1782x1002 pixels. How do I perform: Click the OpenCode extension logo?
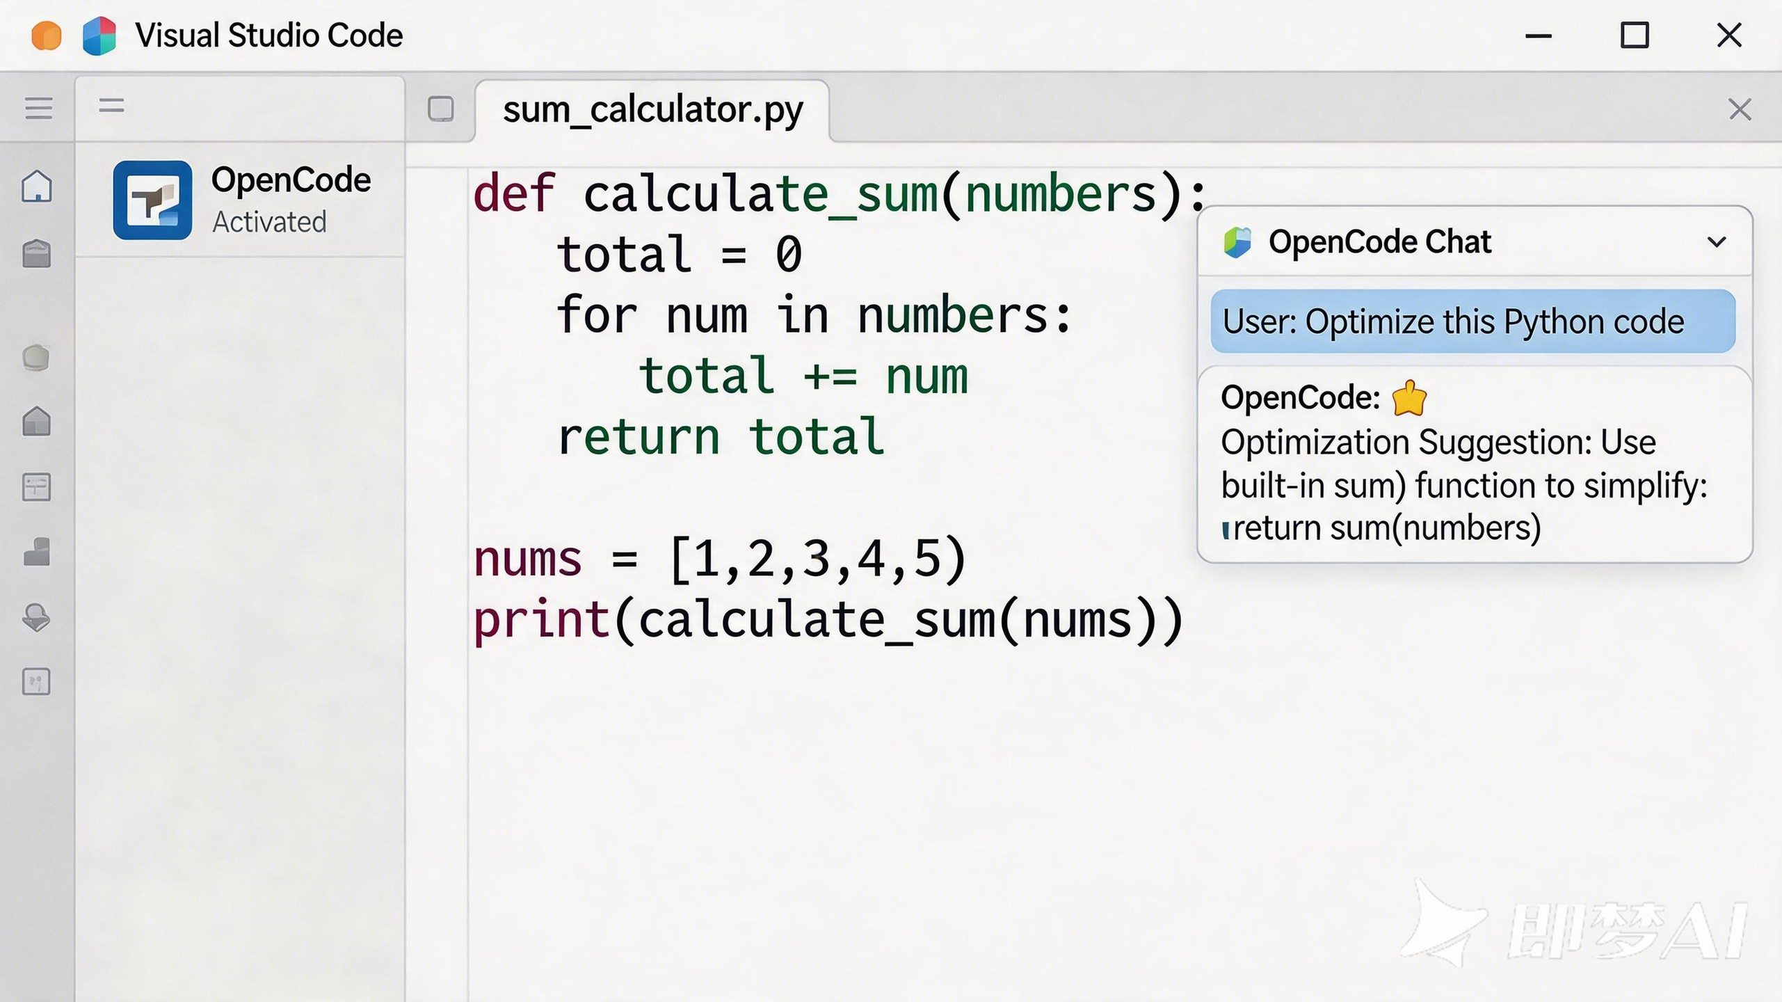click(152, 200)
